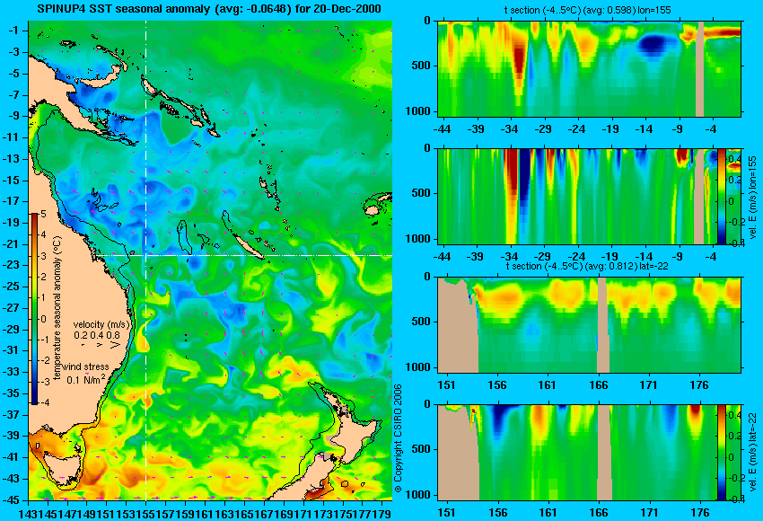Click the '-4' tick on temperature color bar

[x=44, y=402]
